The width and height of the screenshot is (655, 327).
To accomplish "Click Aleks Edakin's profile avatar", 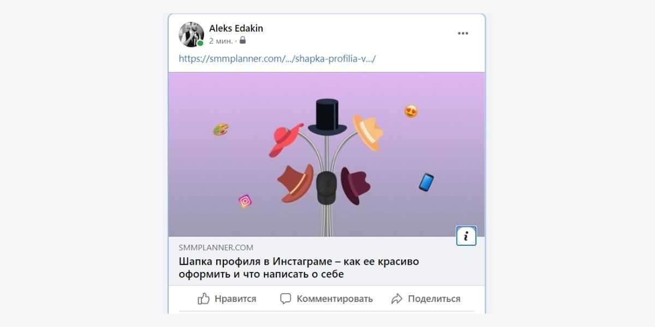I will [x=191, y=34].
